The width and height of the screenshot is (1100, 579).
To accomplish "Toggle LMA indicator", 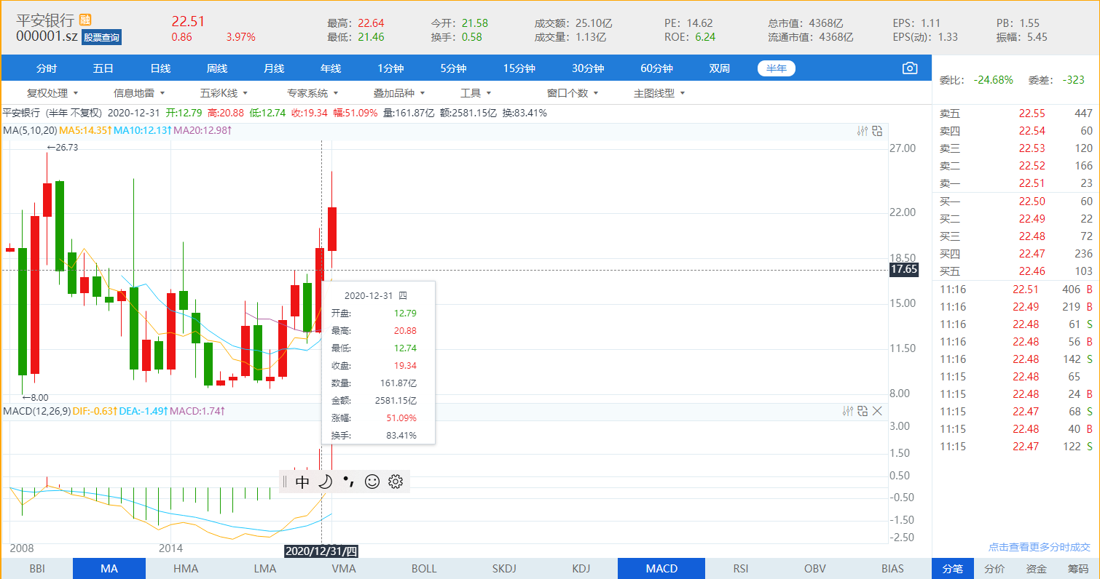I will pyautogui.click(x=265, y=569).
